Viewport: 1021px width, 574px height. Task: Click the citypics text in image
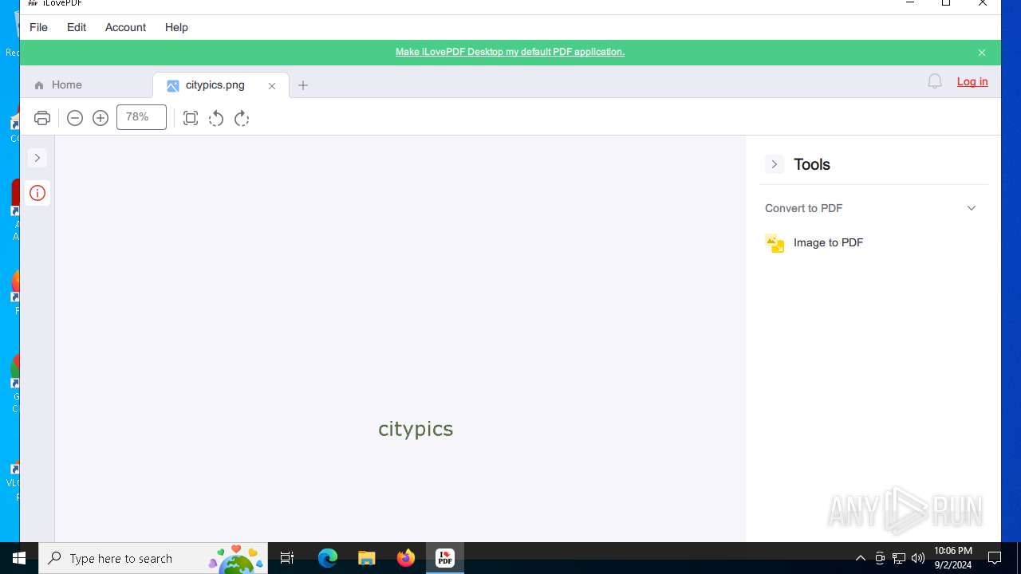(x=416, y=429)
